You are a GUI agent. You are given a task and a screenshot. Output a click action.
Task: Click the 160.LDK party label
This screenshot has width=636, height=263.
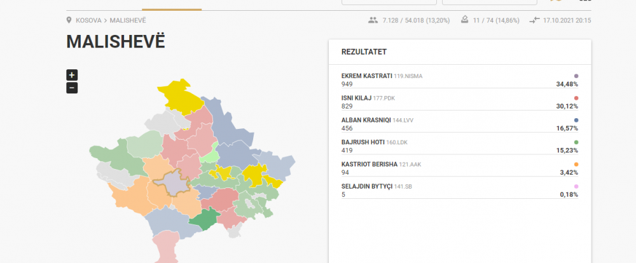[396, 142]
